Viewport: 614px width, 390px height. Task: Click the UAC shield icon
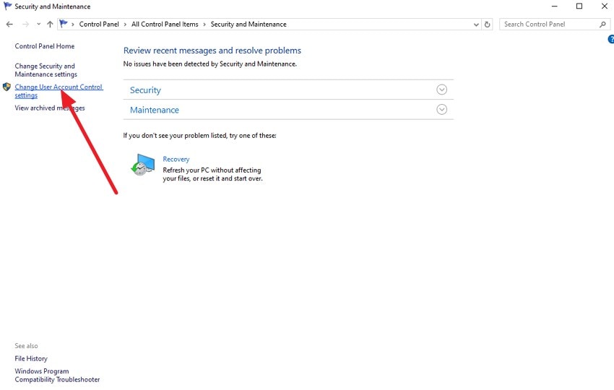(7, 87)
